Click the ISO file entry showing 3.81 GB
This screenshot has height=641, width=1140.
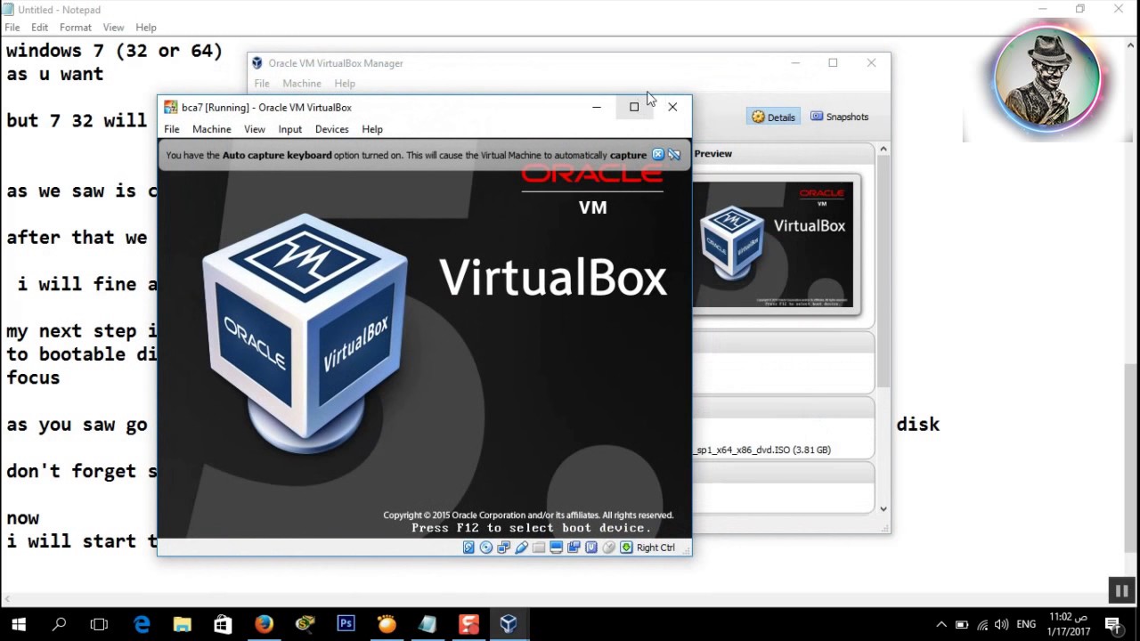(762, 450)
